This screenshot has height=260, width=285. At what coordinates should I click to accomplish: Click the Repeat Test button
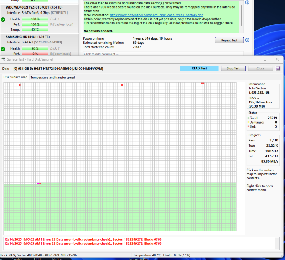click(229, 40)
